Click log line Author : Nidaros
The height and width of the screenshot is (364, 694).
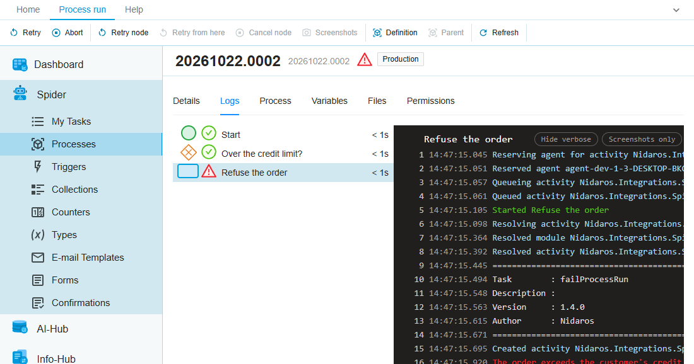pyautogui.click(x=543, y=321)
